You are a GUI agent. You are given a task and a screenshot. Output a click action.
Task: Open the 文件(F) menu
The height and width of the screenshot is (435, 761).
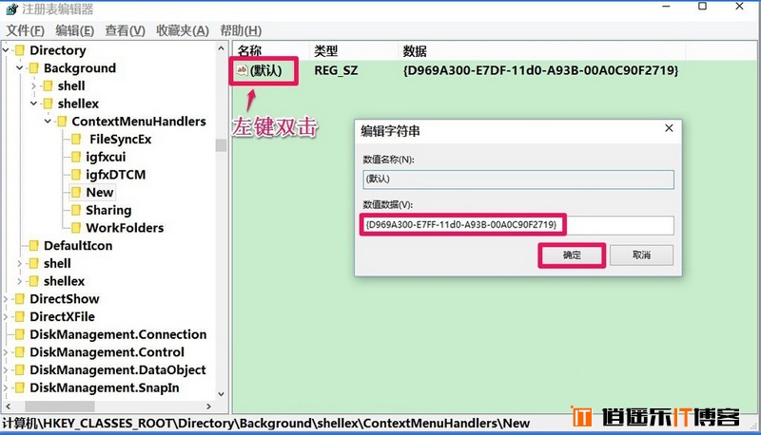click(26, 30)
